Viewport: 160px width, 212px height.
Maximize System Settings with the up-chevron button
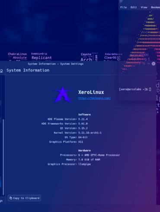pyautogui.click(x=149, y=64)
